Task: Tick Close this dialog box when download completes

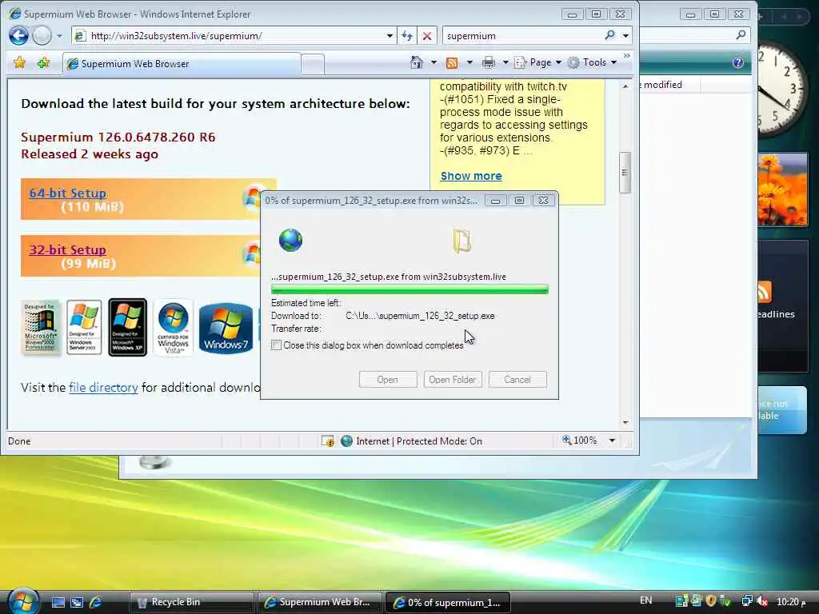Action: coord(276,345)
